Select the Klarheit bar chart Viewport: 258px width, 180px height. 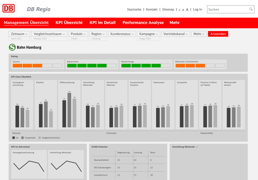coord(46,105)
